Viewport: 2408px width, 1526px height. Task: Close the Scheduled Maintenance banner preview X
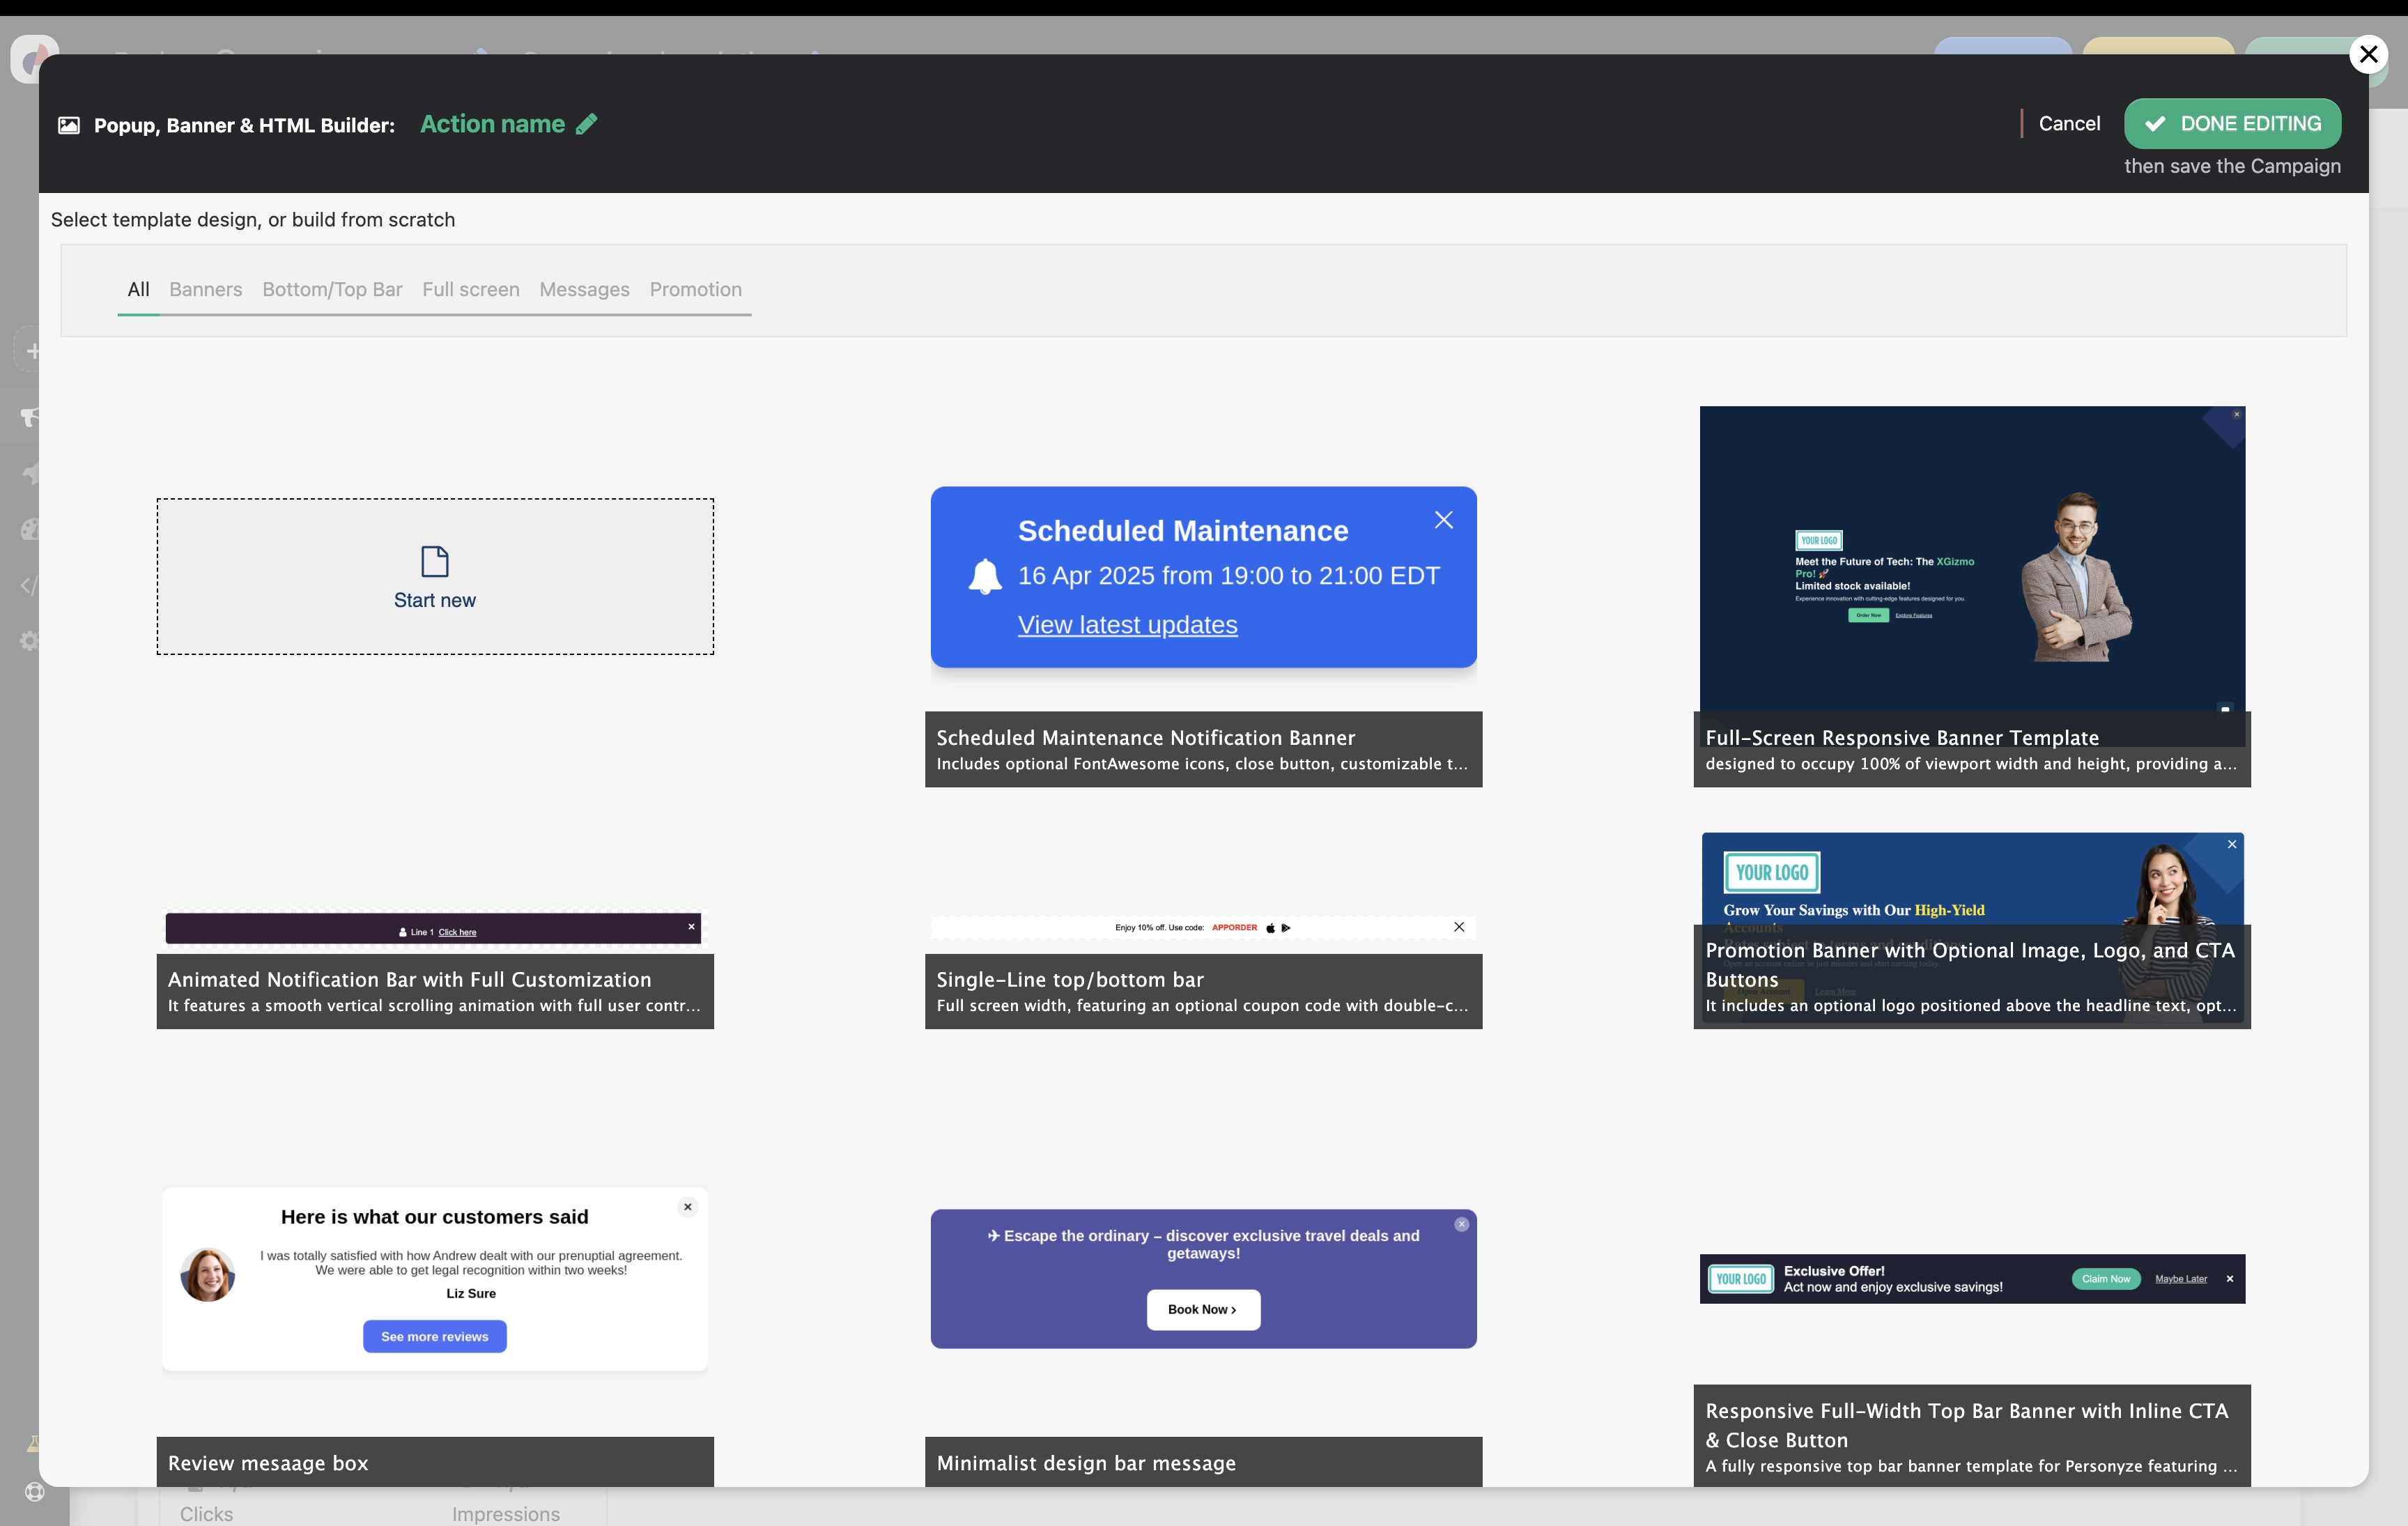[1444, 520]
